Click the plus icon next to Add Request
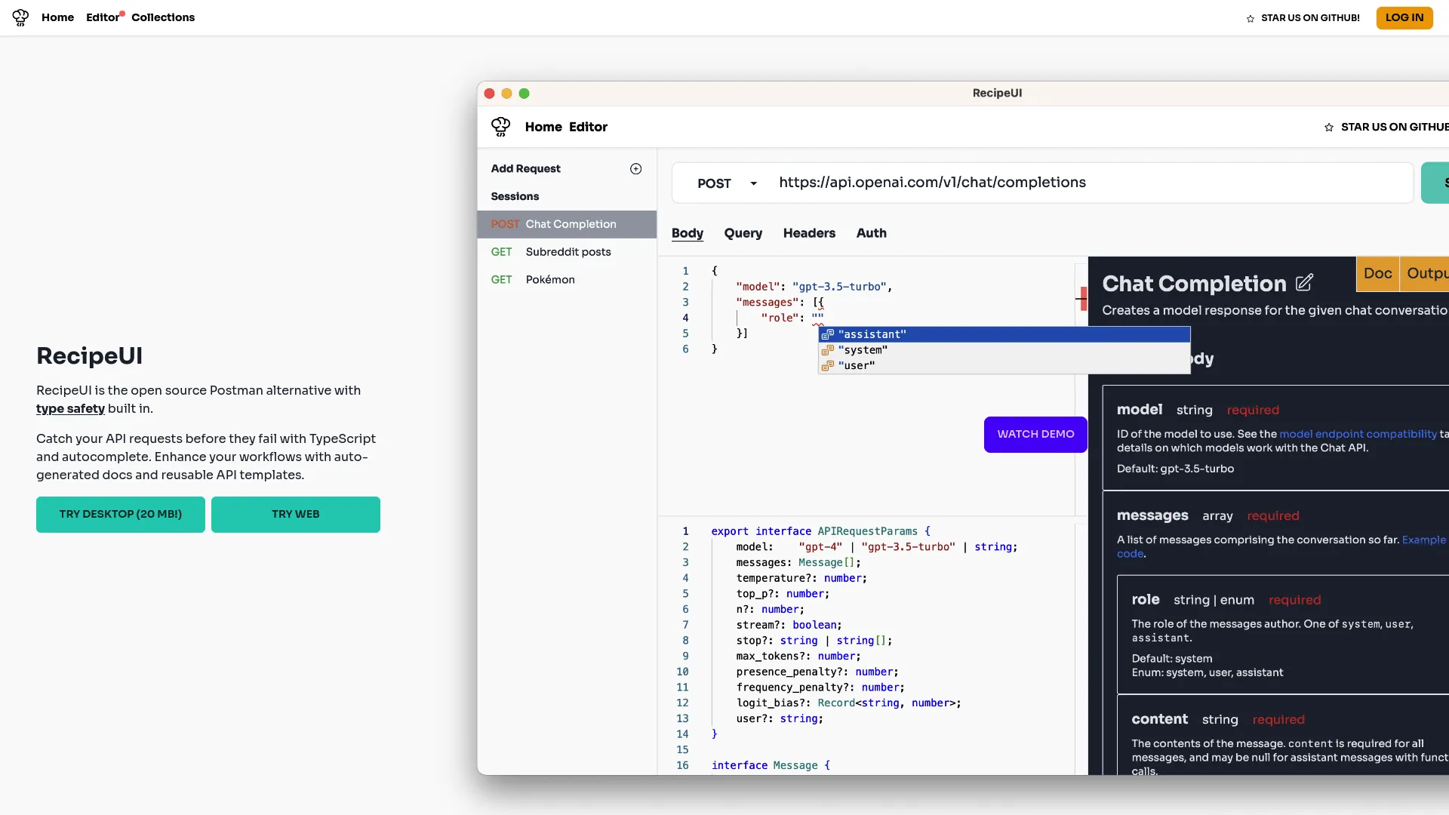Image resolution: width=1449 pixels, height=815 pixels. (x=636, y=169)
